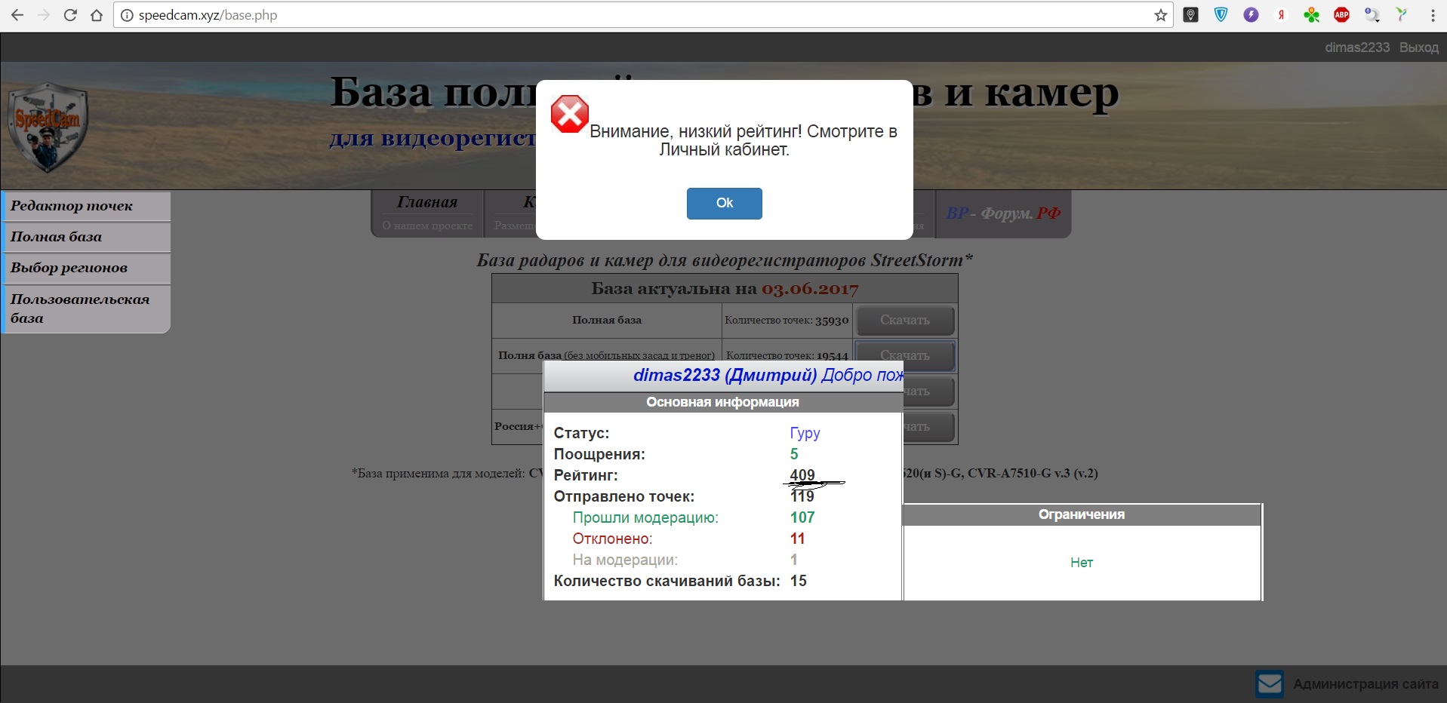Viewport: 1447px width, 703px height.
Task: Select Выбор регионов in the sidebar
Action: click(x=87, y=268)
